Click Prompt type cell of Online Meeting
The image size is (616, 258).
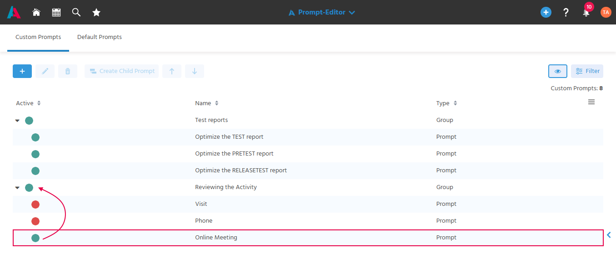coord(446,238)
